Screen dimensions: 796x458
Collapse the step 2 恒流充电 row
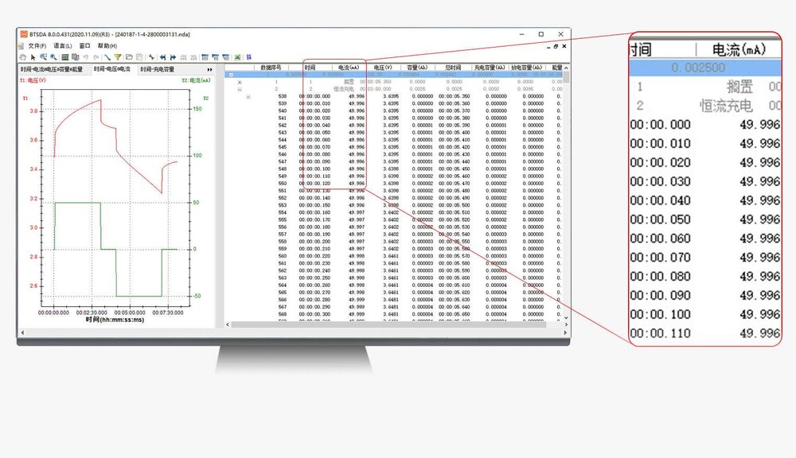pos(240,89)
